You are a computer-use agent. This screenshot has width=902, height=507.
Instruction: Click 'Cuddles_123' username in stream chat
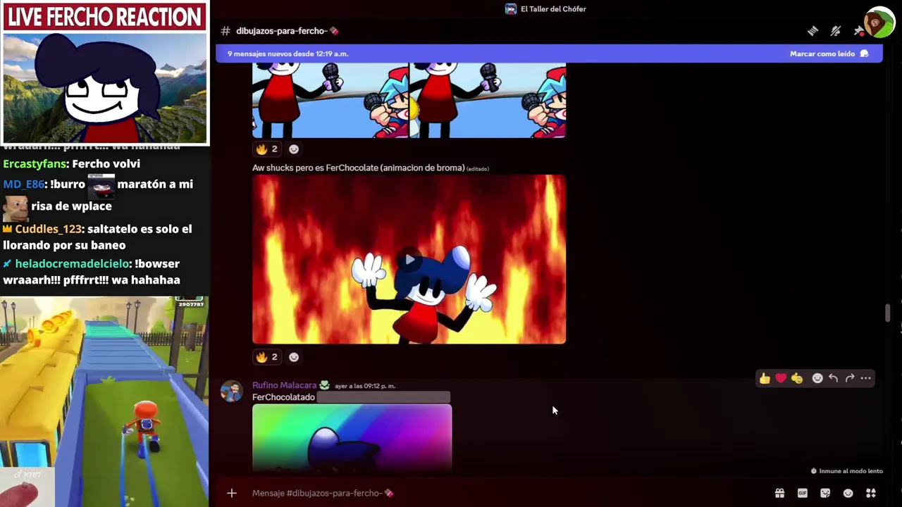(x=49, y=229)
